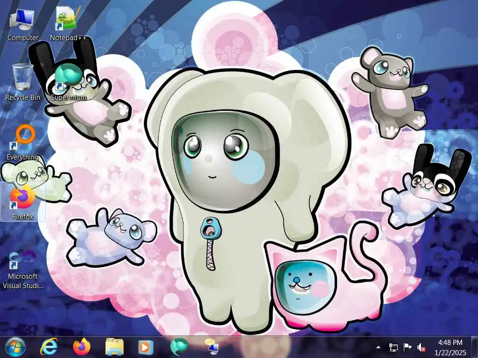The height and width of the screenshot is (358, 478).
Task: Show hidden tray icons arrow
Action: [x=378, y=347]
